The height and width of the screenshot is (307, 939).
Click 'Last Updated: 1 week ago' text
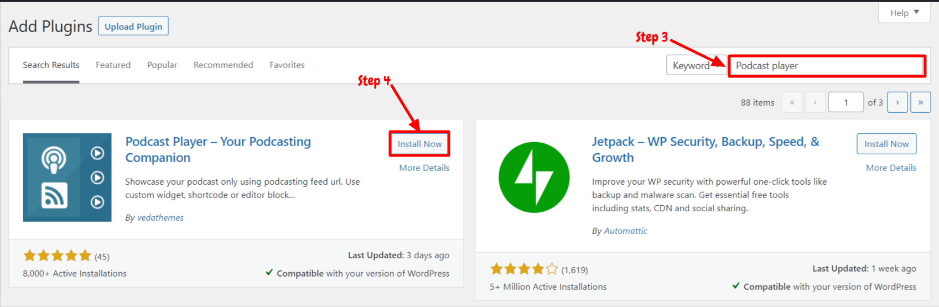(864, 268)
